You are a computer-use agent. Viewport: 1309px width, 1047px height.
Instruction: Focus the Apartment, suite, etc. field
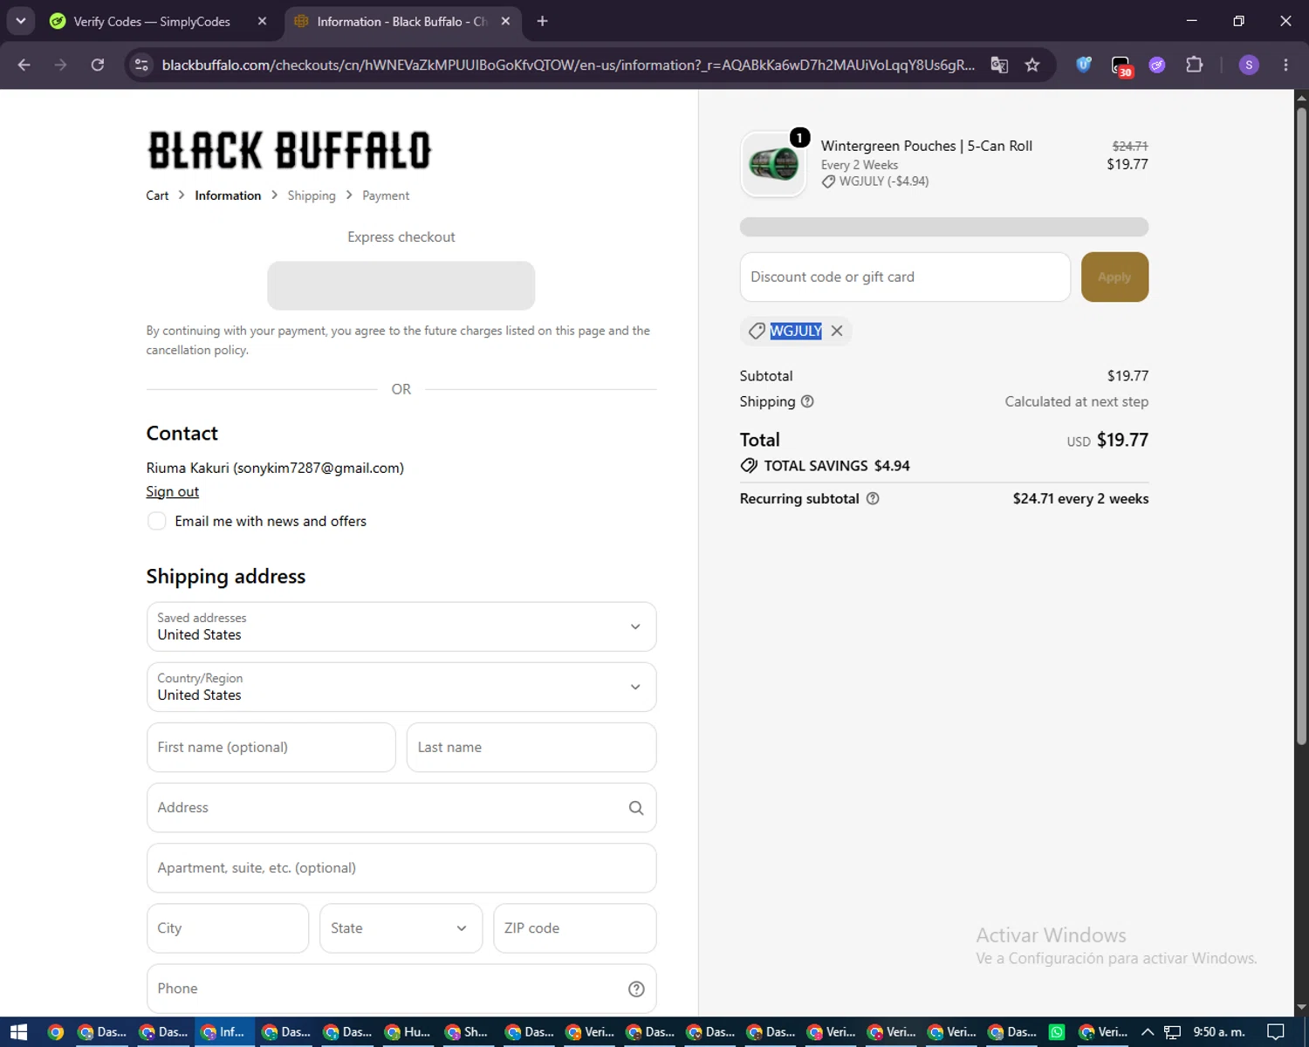tap(401, 868)
